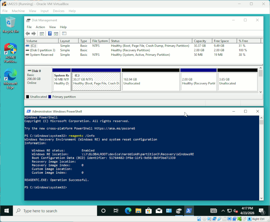Sort by Volume column header
The width and height of the screenshot is (270, 222).
42,41
